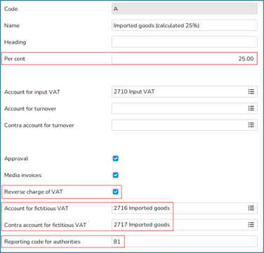Click the Reverse charge of VAT label

pos(34,192)
